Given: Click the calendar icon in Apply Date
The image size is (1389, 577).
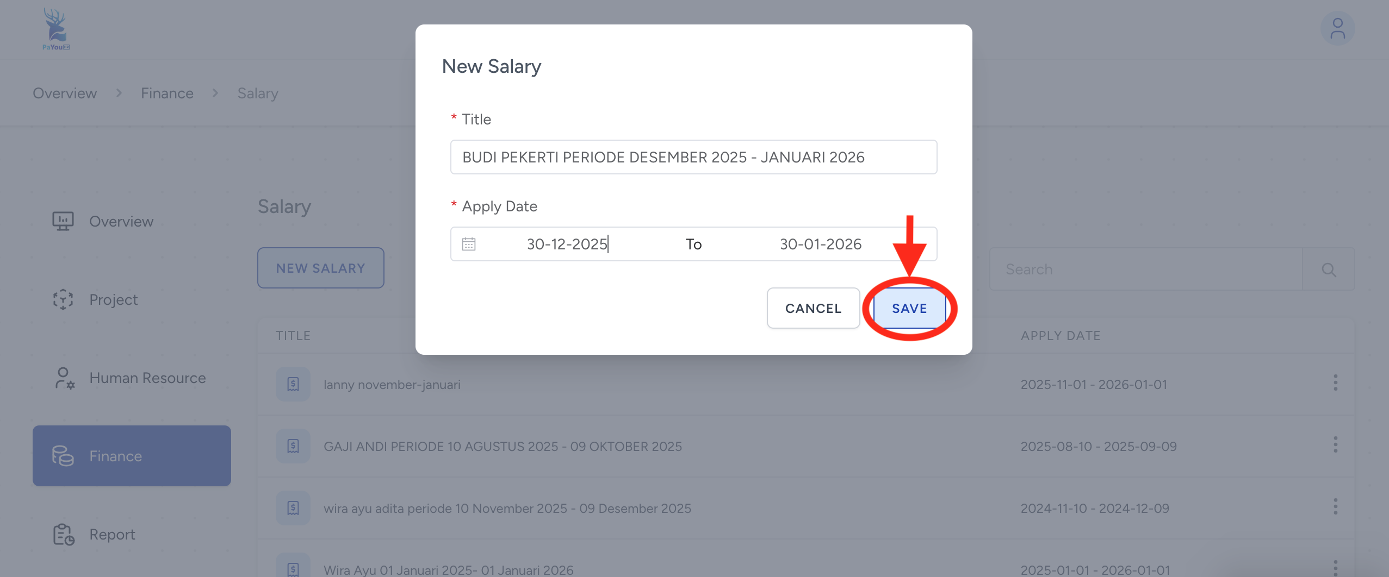Looking at the screenshot, I should (468, 244).
